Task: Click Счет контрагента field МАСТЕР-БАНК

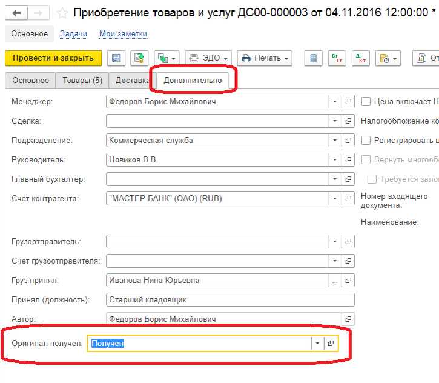Action: 217,198
